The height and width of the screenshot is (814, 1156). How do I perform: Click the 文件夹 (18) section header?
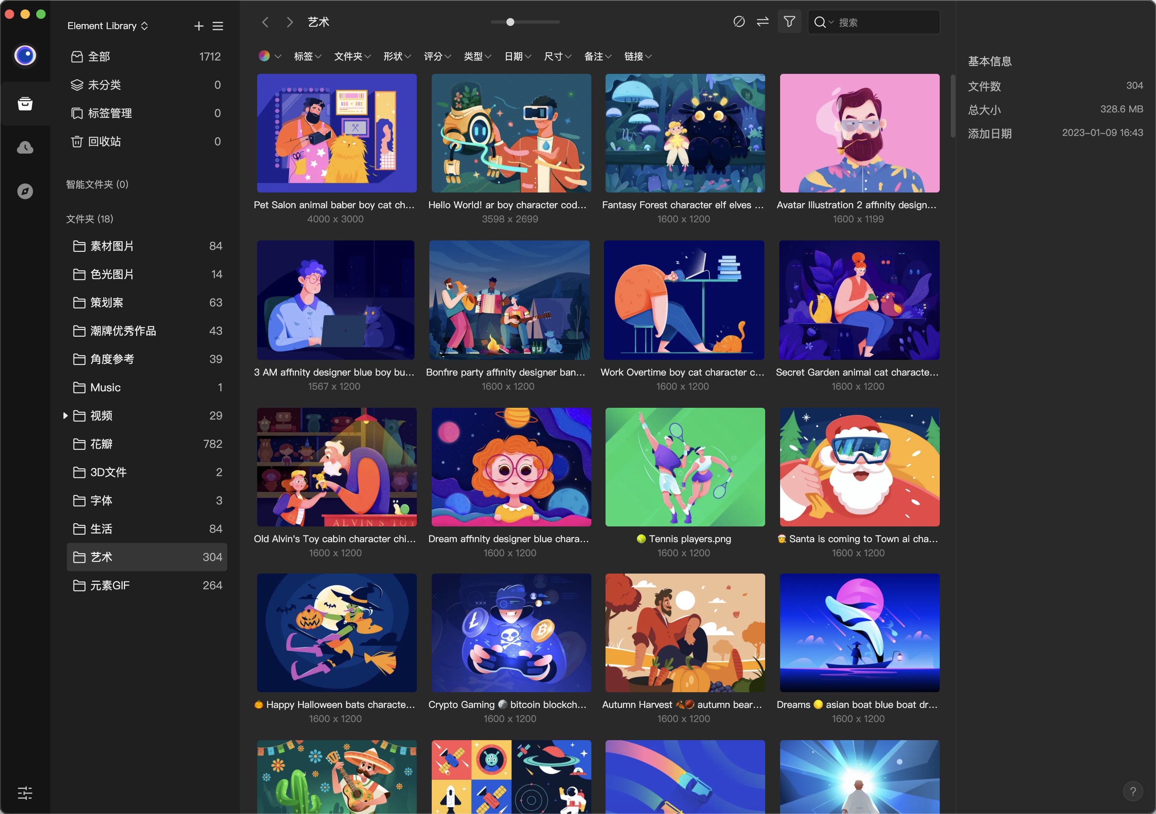(x=90, y=219)
